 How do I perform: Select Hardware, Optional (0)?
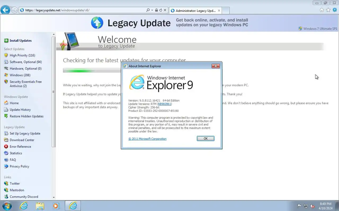pos(25,68)
